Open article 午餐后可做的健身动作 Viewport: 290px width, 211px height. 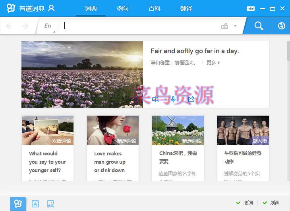pyautogui.click(x=243, y=157)
